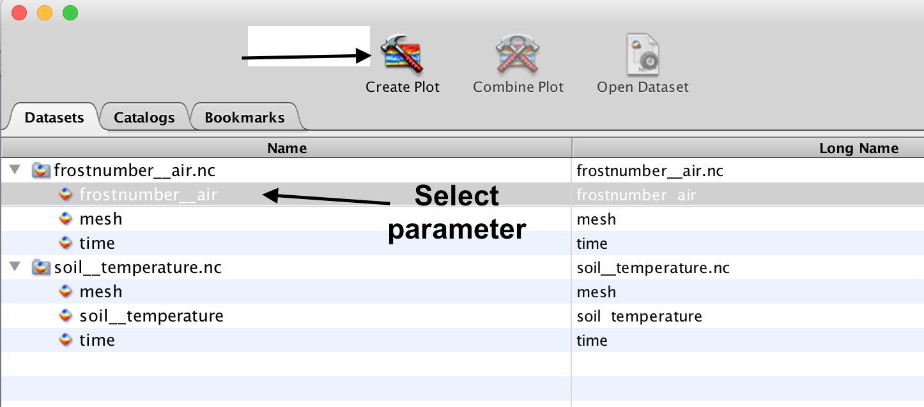Click the Open Dataset label
Screen dimensions: 924x407
(643, 87)
